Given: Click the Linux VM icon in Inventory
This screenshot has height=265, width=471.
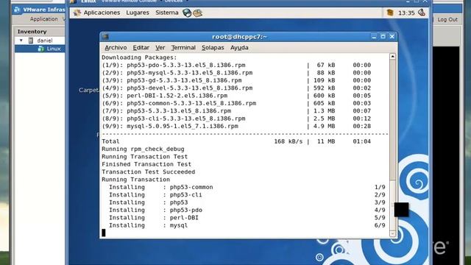Looking at the screenshot, I should pyautogui.click(x=41, y=49).
